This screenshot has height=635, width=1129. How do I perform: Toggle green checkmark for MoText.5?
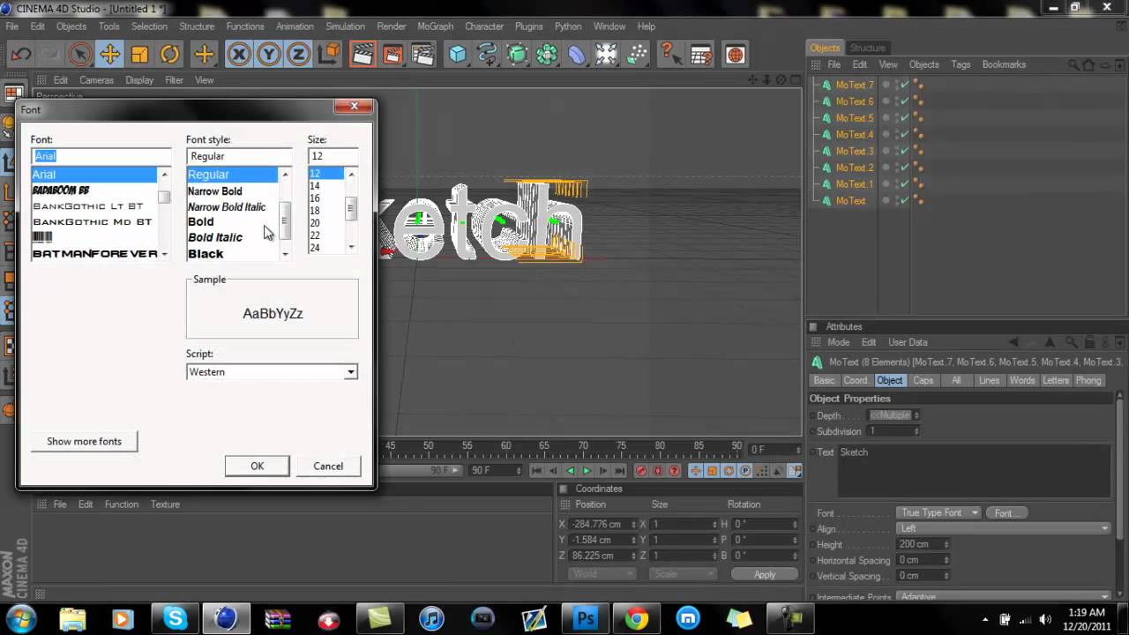click(x=904, y=118)
